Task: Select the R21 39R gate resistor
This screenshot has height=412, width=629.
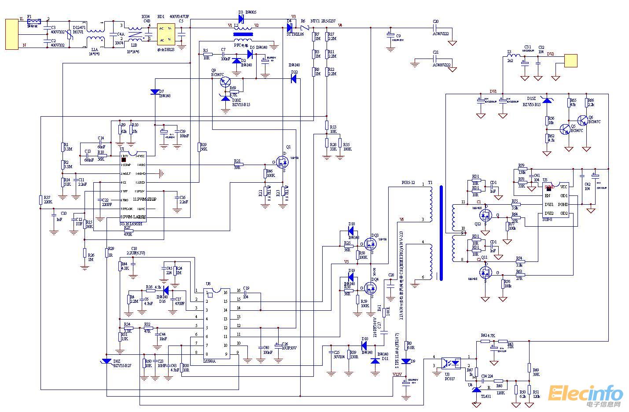Action: 238,165
